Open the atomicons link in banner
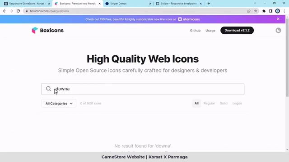Screen dimensions: 289x162 pyautogui.click(x=189, y=19)
